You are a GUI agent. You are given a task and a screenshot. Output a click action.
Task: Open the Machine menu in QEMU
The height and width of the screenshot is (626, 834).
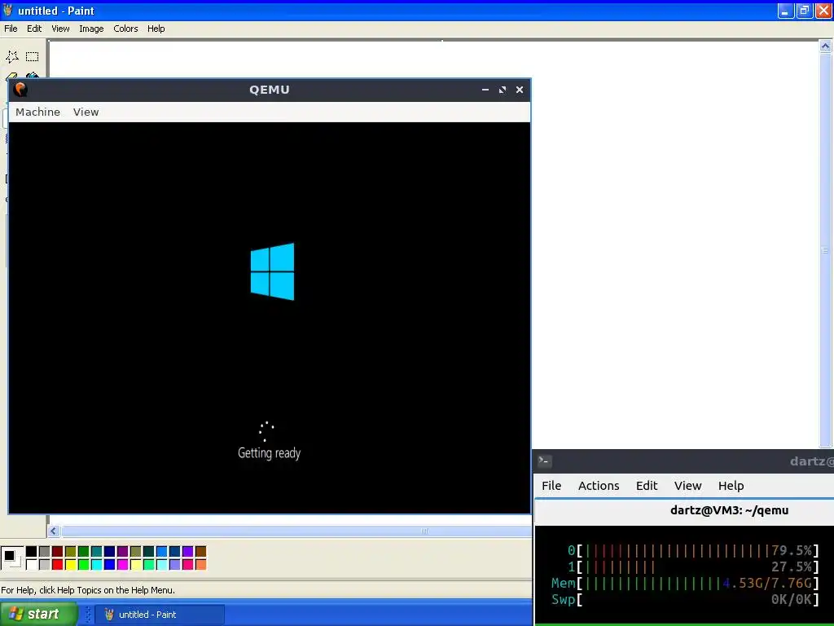click(x=37, y=112)
